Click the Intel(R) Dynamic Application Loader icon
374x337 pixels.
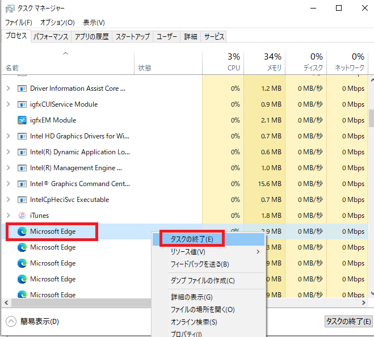point(22,152)
